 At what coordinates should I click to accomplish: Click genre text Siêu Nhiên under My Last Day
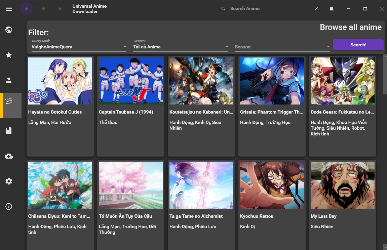pos(322,226)
